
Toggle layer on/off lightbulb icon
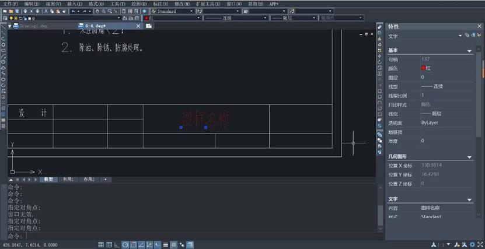[11, 18]
